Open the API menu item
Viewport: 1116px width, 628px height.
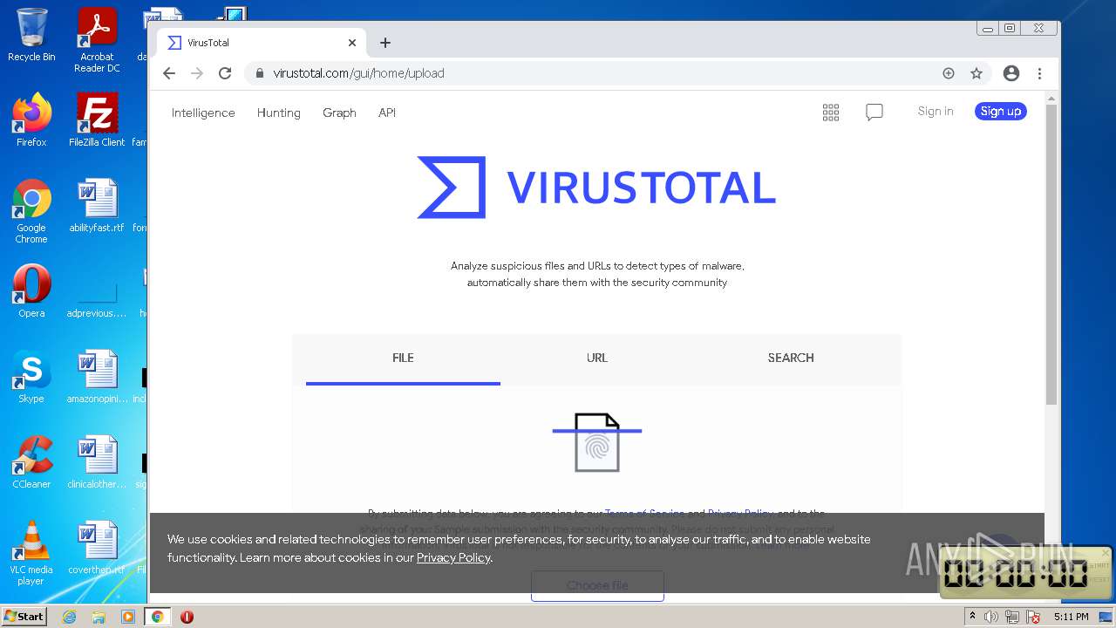[x=387, y=113]
